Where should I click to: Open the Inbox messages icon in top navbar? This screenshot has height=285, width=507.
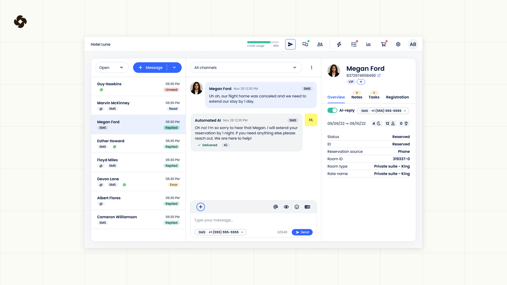(305, 44)
